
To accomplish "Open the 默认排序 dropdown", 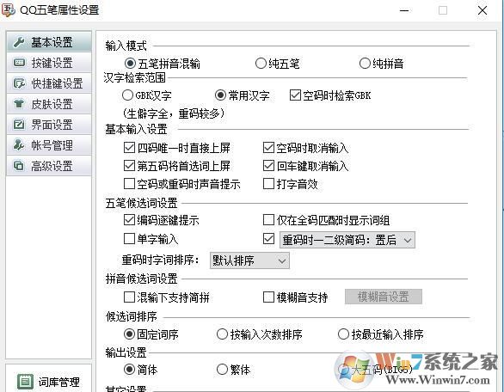I will 249,260.
